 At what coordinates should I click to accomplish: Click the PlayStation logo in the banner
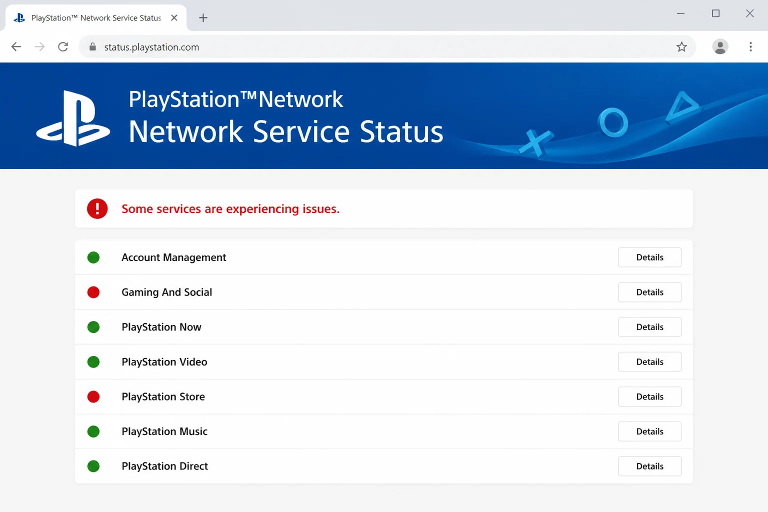pos(73,118)
